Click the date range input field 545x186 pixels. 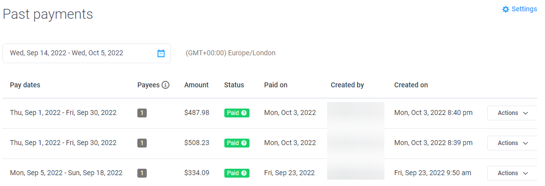click(86, 53)
